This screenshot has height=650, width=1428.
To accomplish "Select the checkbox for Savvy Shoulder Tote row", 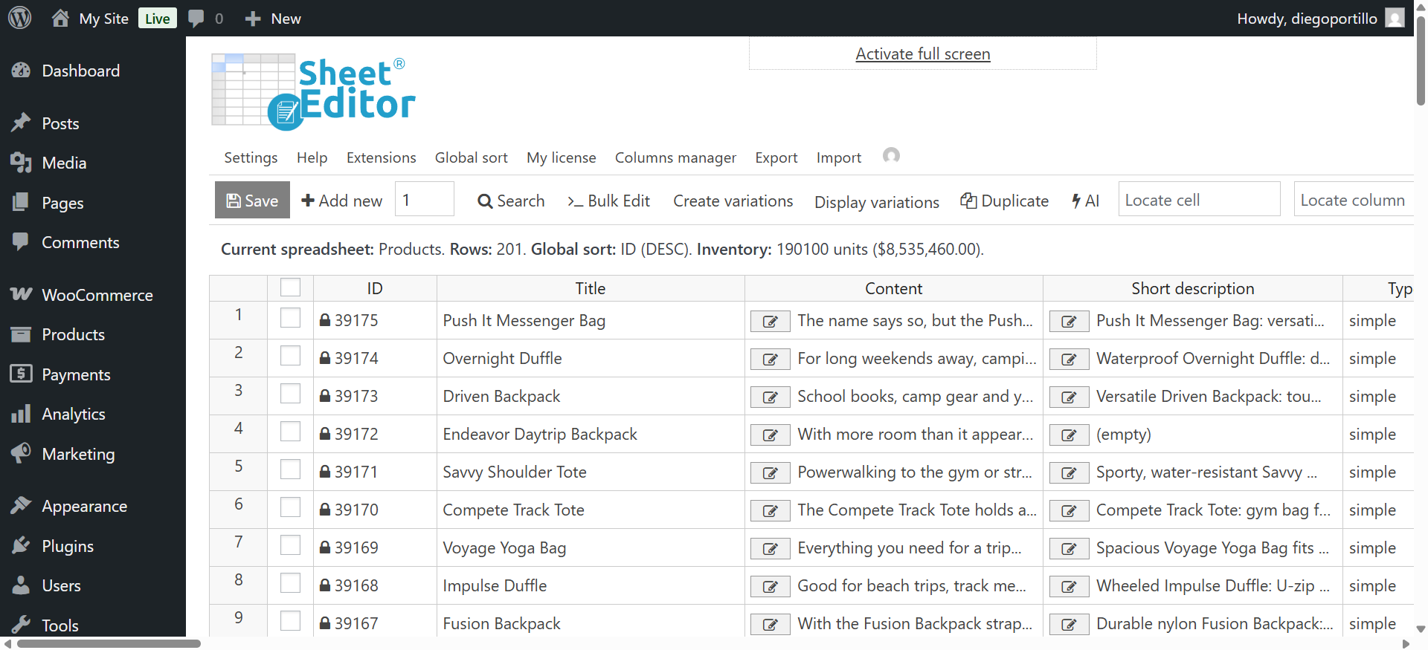I will [290, 470].
